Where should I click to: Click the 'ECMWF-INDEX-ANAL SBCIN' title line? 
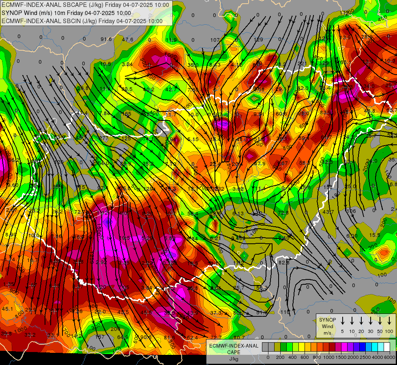pos(82,21)
